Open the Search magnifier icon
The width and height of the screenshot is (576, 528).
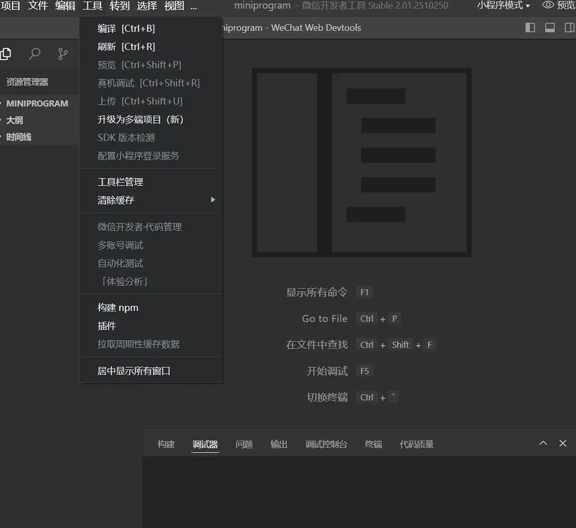[x=34, y=54]
